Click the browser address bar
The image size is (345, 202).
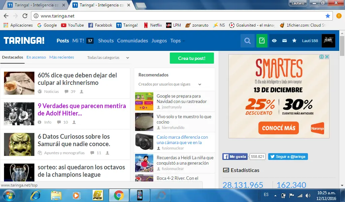(x=179, y=16)
